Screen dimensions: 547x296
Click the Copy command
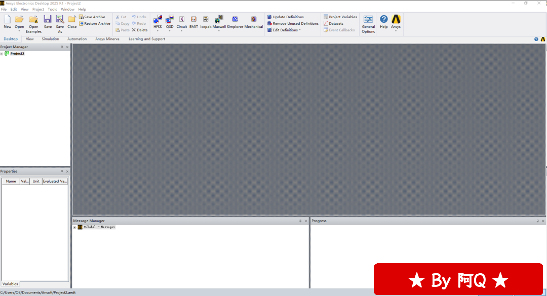click(123, 23)
